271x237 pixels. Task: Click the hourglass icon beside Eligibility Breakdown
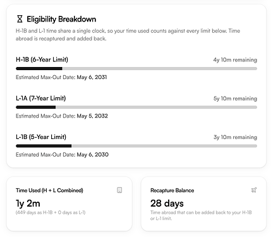pyautogui.click(x=20, y=19)
